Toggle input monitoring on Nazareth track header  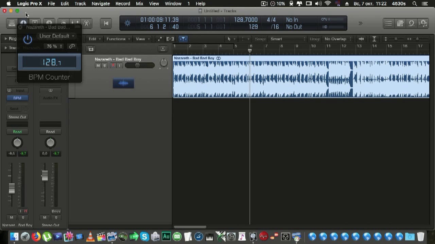[119, 66]
